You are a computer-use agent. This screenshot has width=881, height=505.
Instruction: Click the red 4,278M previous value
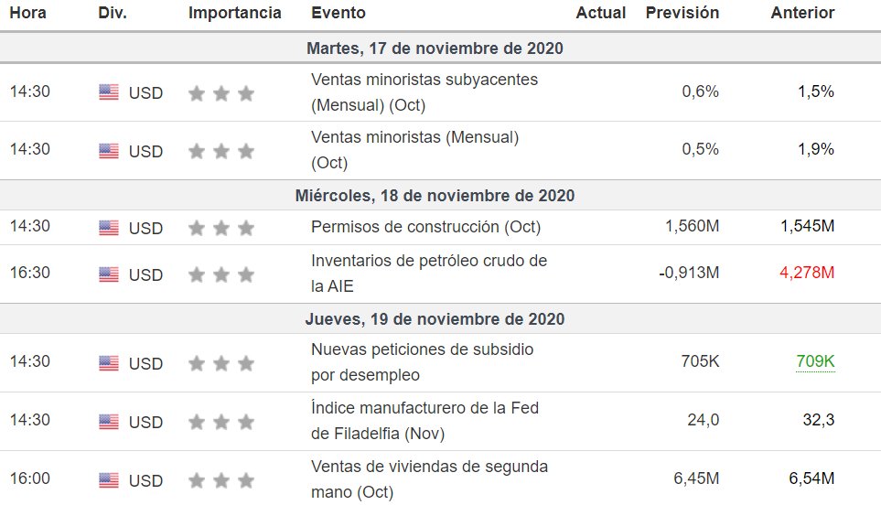pos(807,273)
